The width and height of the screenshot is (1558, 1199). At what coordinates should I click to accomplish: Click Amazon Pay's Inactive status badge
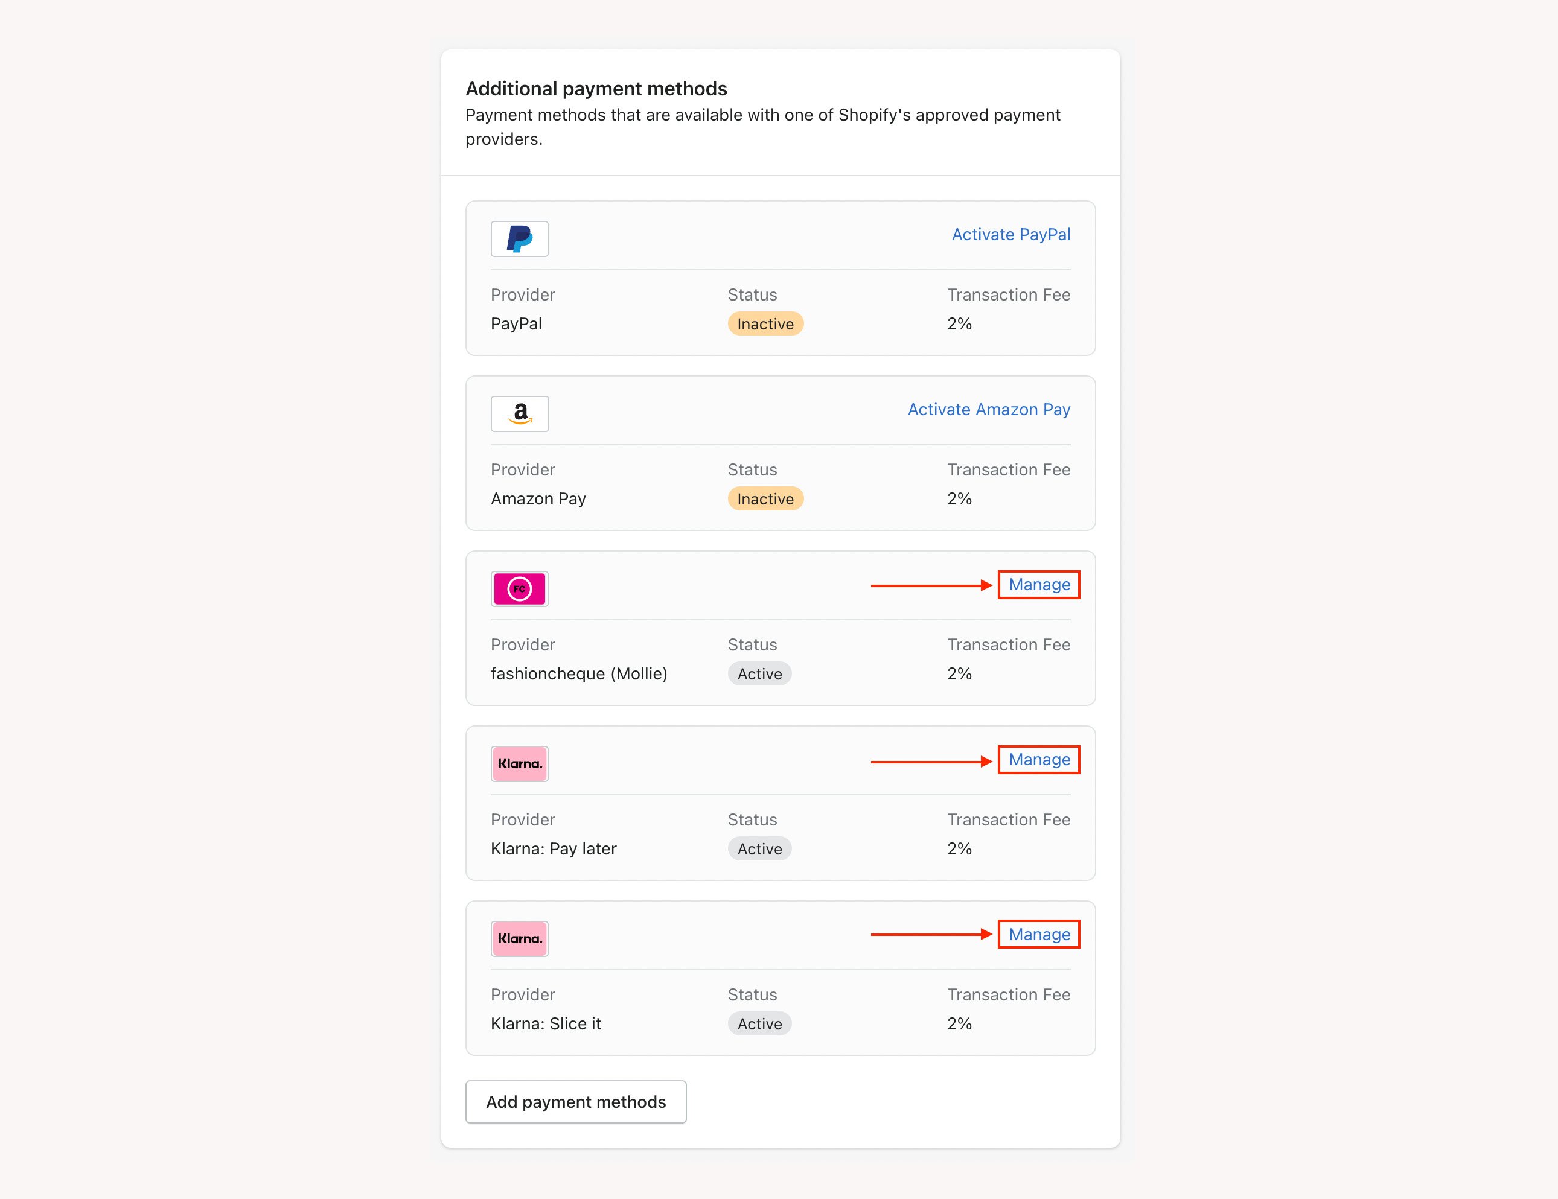(765, 498)
